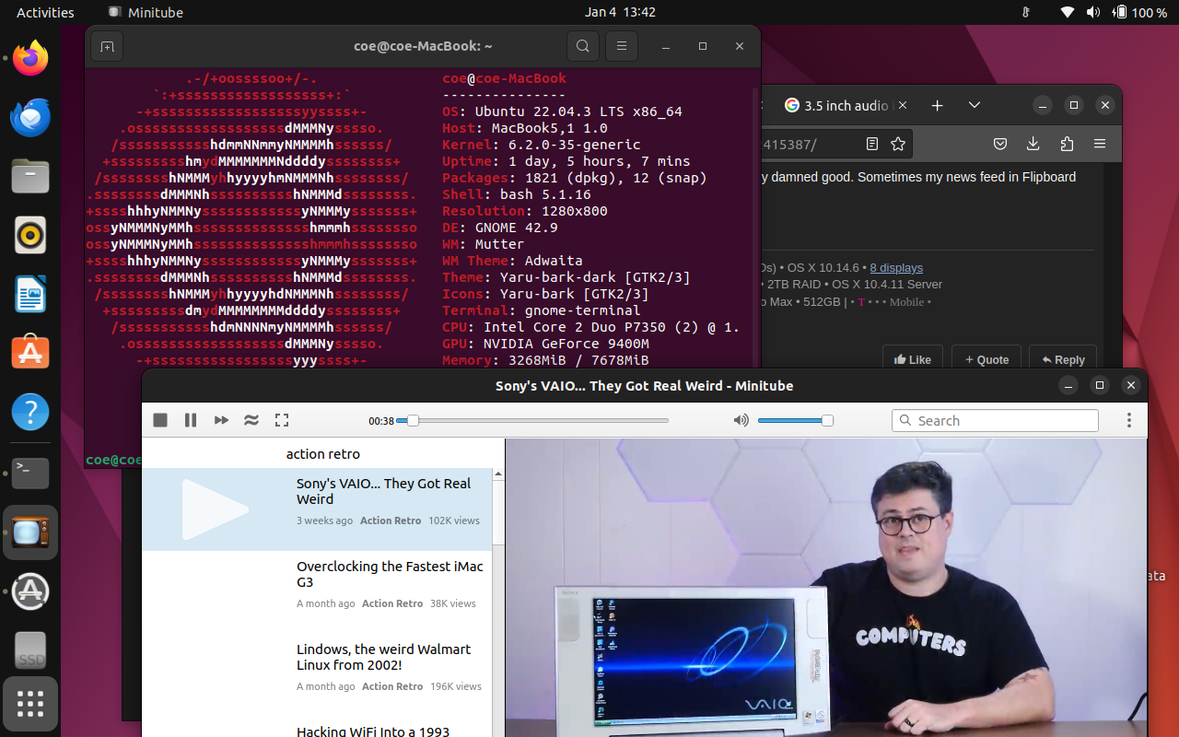Open Pocket save icon in Firefox

coord(1000,144)
